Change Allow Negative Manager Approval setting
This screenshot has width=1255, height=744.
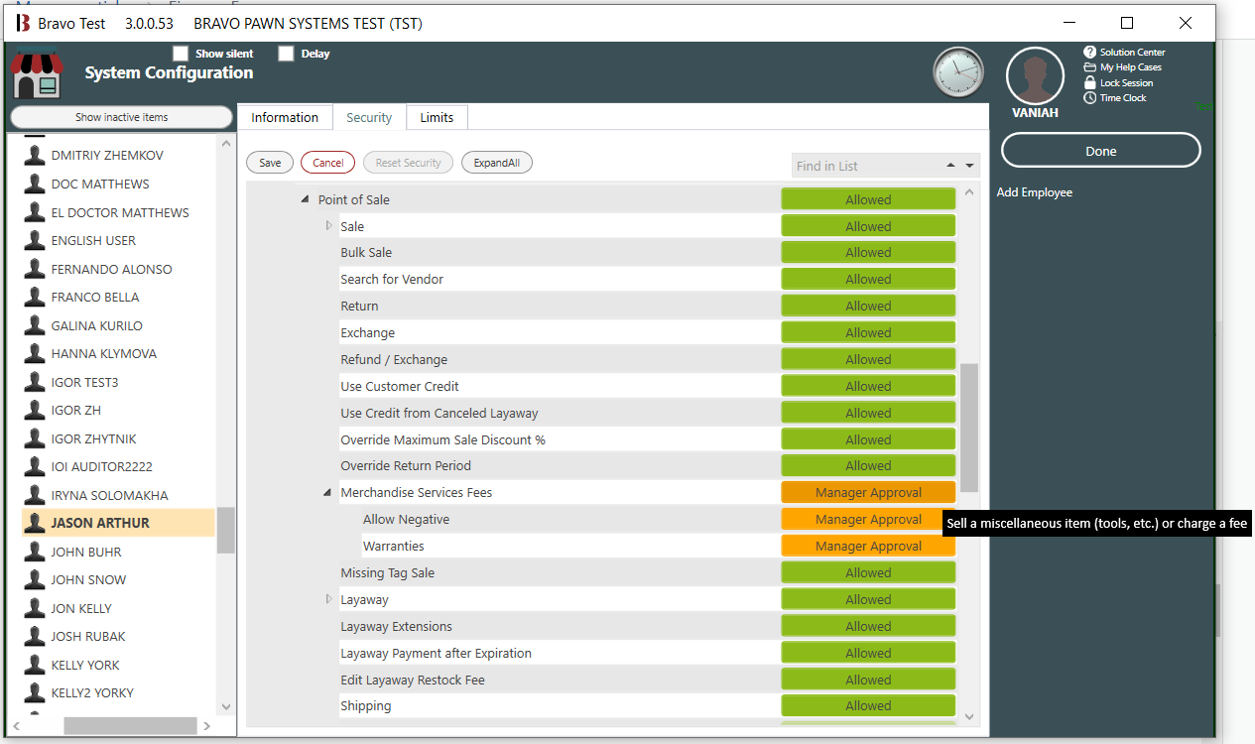868,520
